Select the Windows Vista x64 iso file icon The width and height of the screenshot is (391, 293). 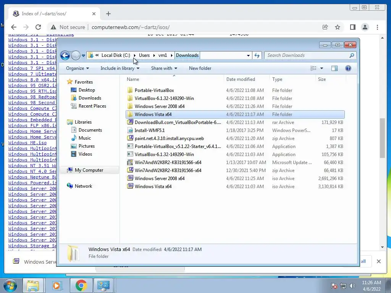130,186
